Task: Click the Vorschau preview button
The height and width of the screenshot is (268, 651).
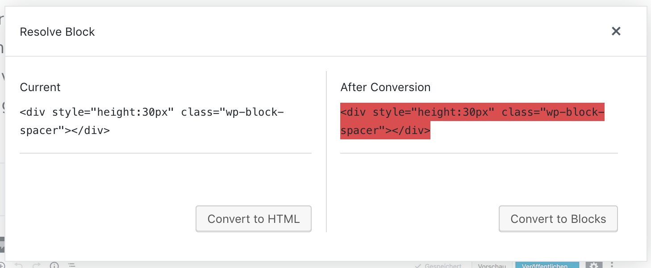Action: click(492, 266)
